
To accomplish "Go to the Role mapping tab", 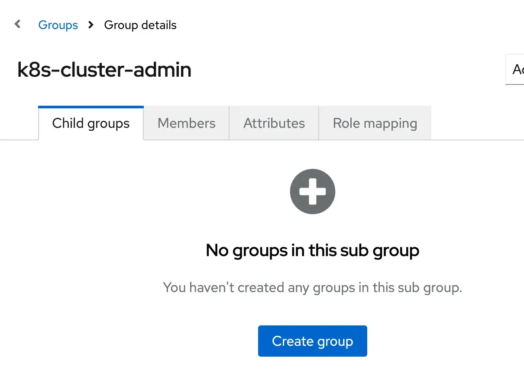I will point(375,123).
